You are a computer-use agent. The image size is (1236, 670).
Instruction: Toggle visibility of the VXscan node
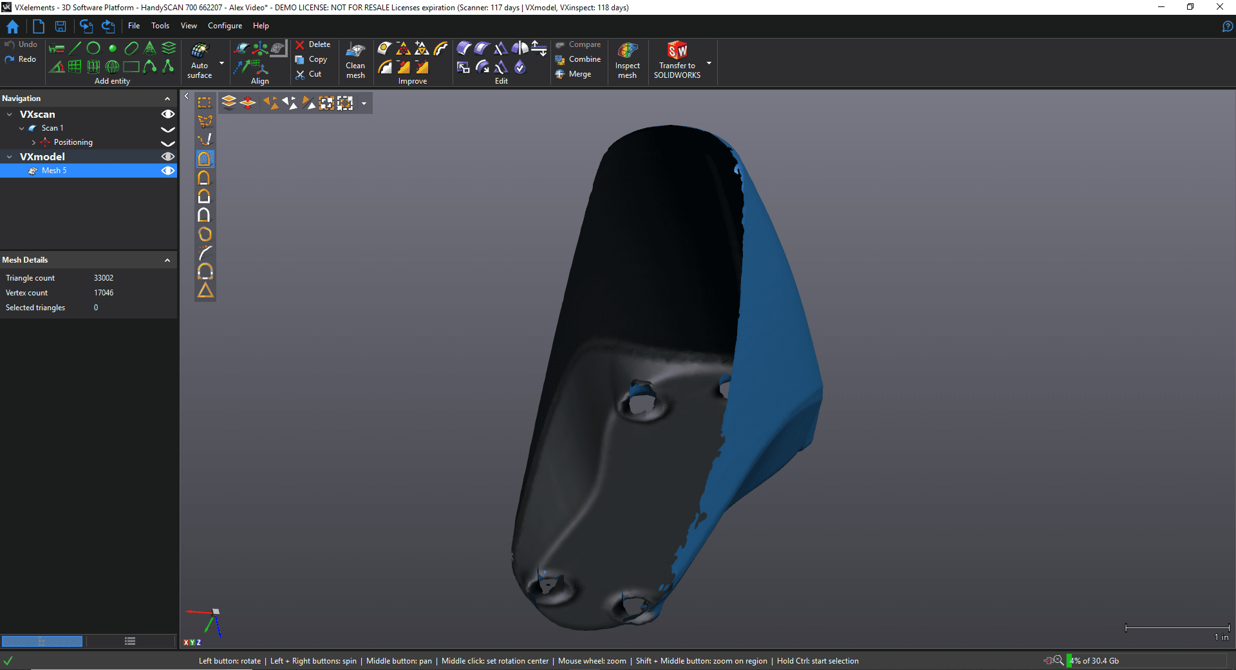tap(167, 115)
